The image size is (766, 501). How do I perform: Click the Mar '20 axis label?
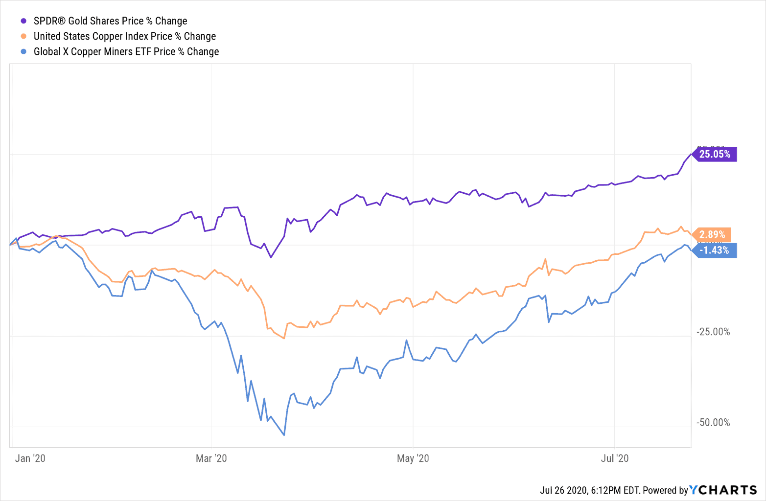pos(211,458)
